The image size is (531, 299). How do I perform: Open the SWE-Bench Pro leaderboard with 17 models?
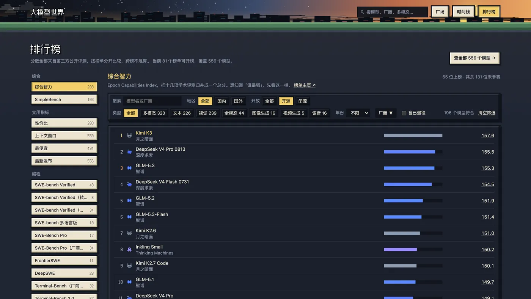click(x=64, y=235)
